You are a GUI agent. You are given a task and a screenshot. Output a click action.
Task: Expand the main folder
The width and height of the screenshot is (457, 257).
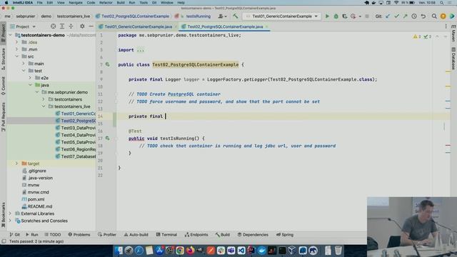(24, 64)
